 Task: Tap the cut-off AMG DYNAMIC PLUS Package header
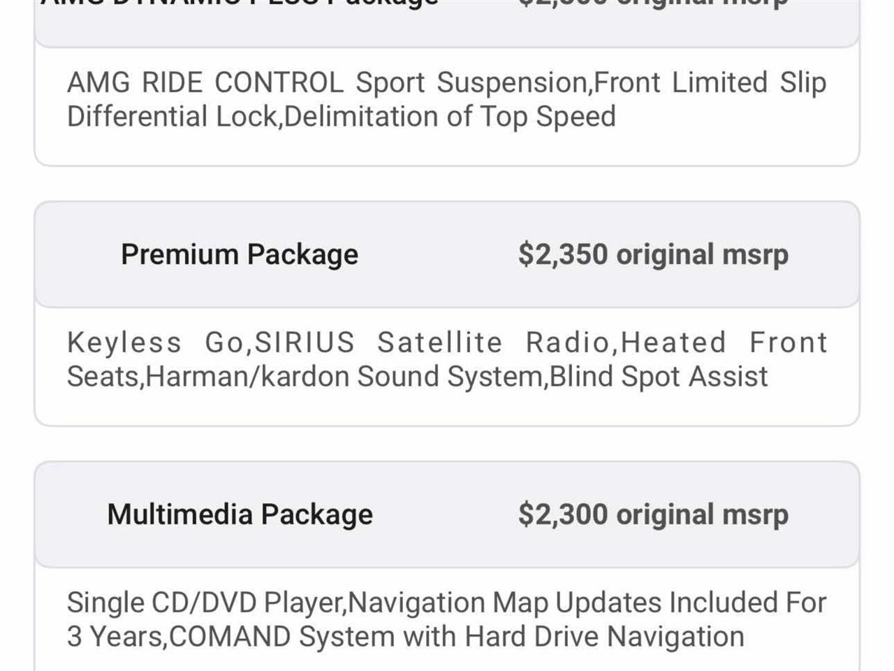click(x=240, y=3)
